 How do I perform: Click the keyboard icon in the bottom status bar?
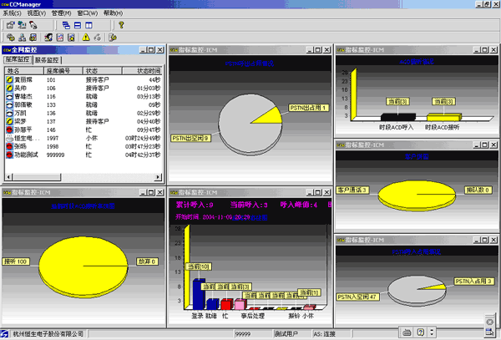(407, 333)
